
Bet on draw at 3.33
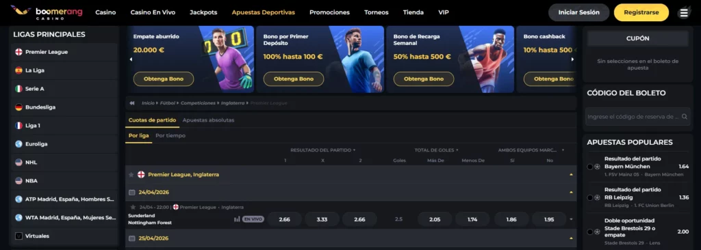click(x=322, y=219)
